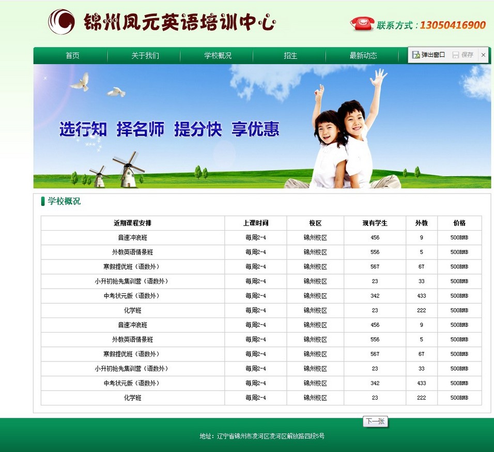Close the floating image toolbar
The height and width of the screenshot is (452, 494).
[483, 55]
